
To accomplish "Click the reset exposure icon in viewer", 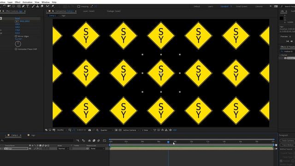I will click(170, 130).
